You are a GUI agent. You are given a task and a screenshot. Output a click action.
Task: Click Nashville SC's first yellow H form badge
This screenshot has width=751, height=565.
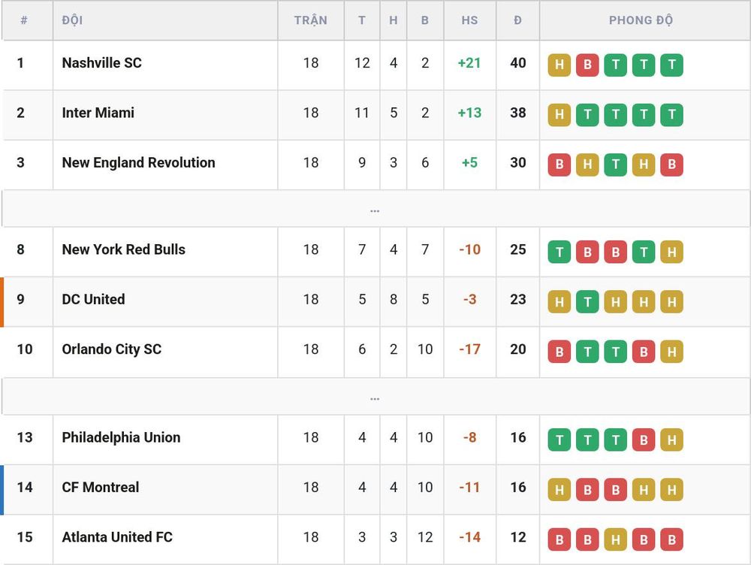pos(559,65)
